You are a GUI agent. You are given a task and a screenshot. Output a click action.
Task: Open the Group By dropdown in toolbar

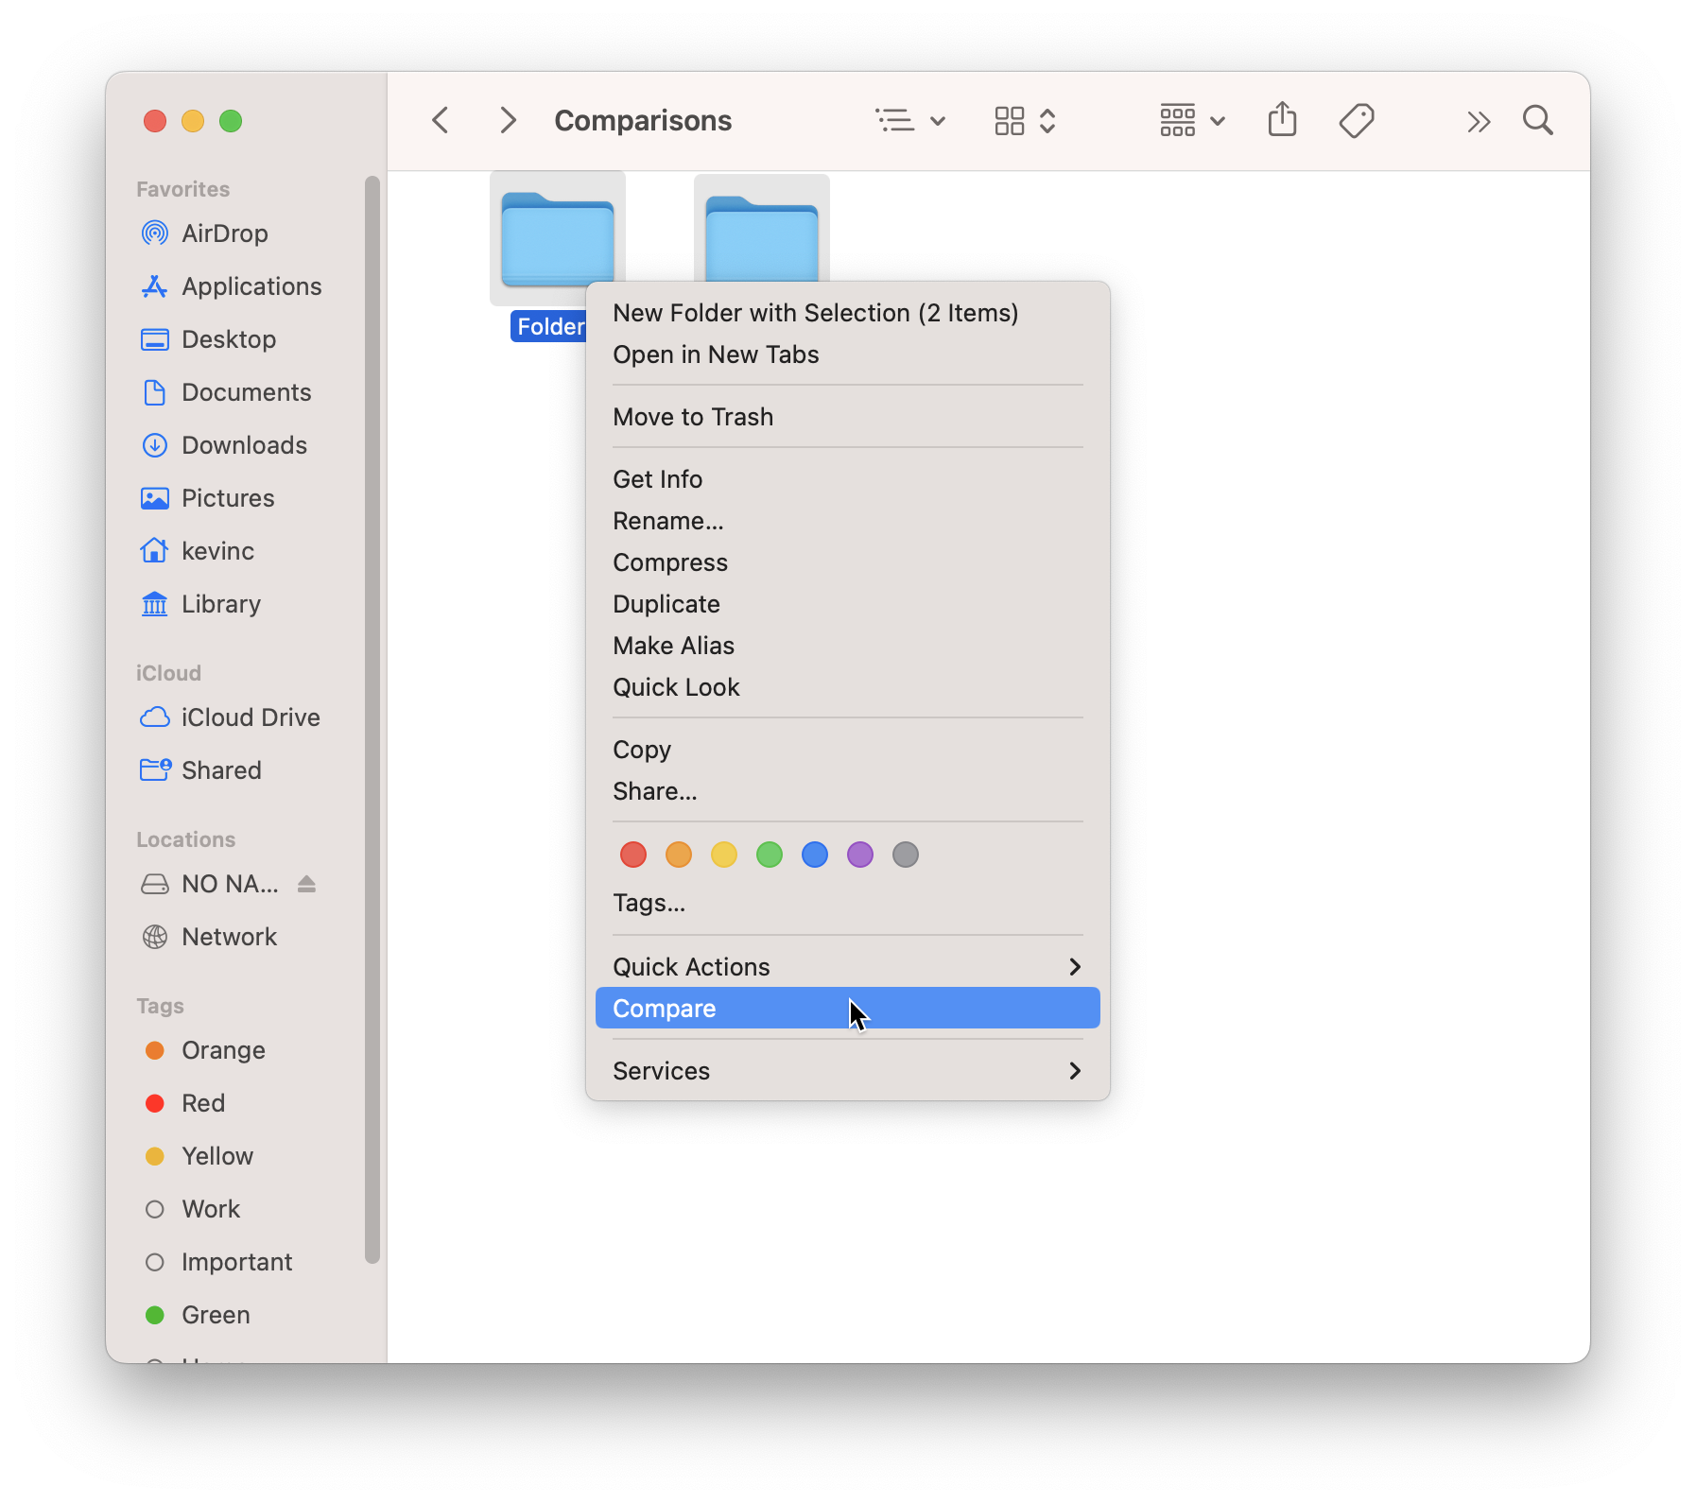[x=1192, y=120]
